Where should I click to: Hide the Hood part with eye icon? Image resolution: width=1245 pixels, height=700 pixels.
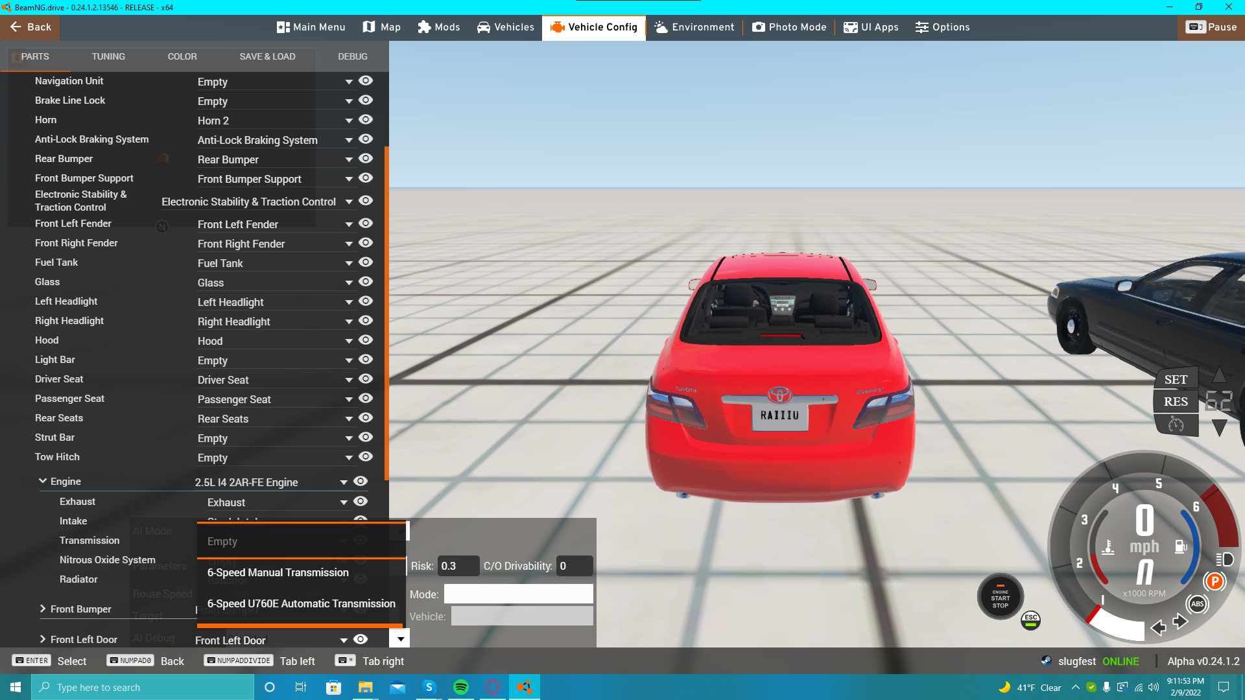pos(366,340)
